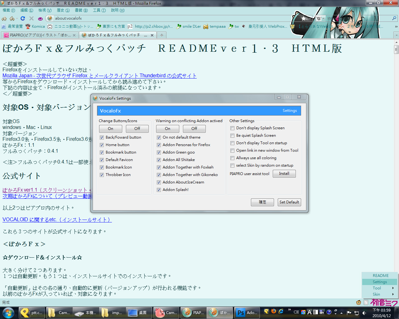Expand the bookmarks toolbar overflow chevron

(396, 26)
